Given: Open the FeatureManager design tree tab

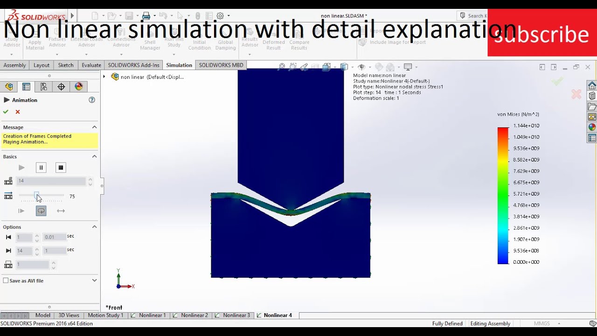Looking at the screenshot, I should (9, 86).
